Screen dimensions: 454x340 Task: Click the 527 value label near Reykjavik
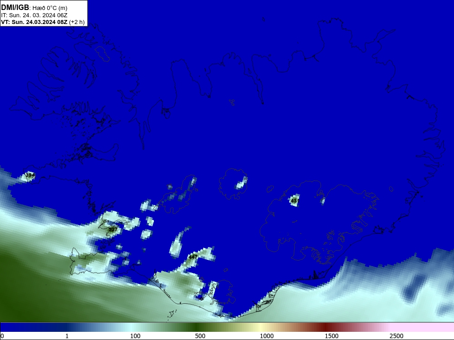tap(113, 229)
